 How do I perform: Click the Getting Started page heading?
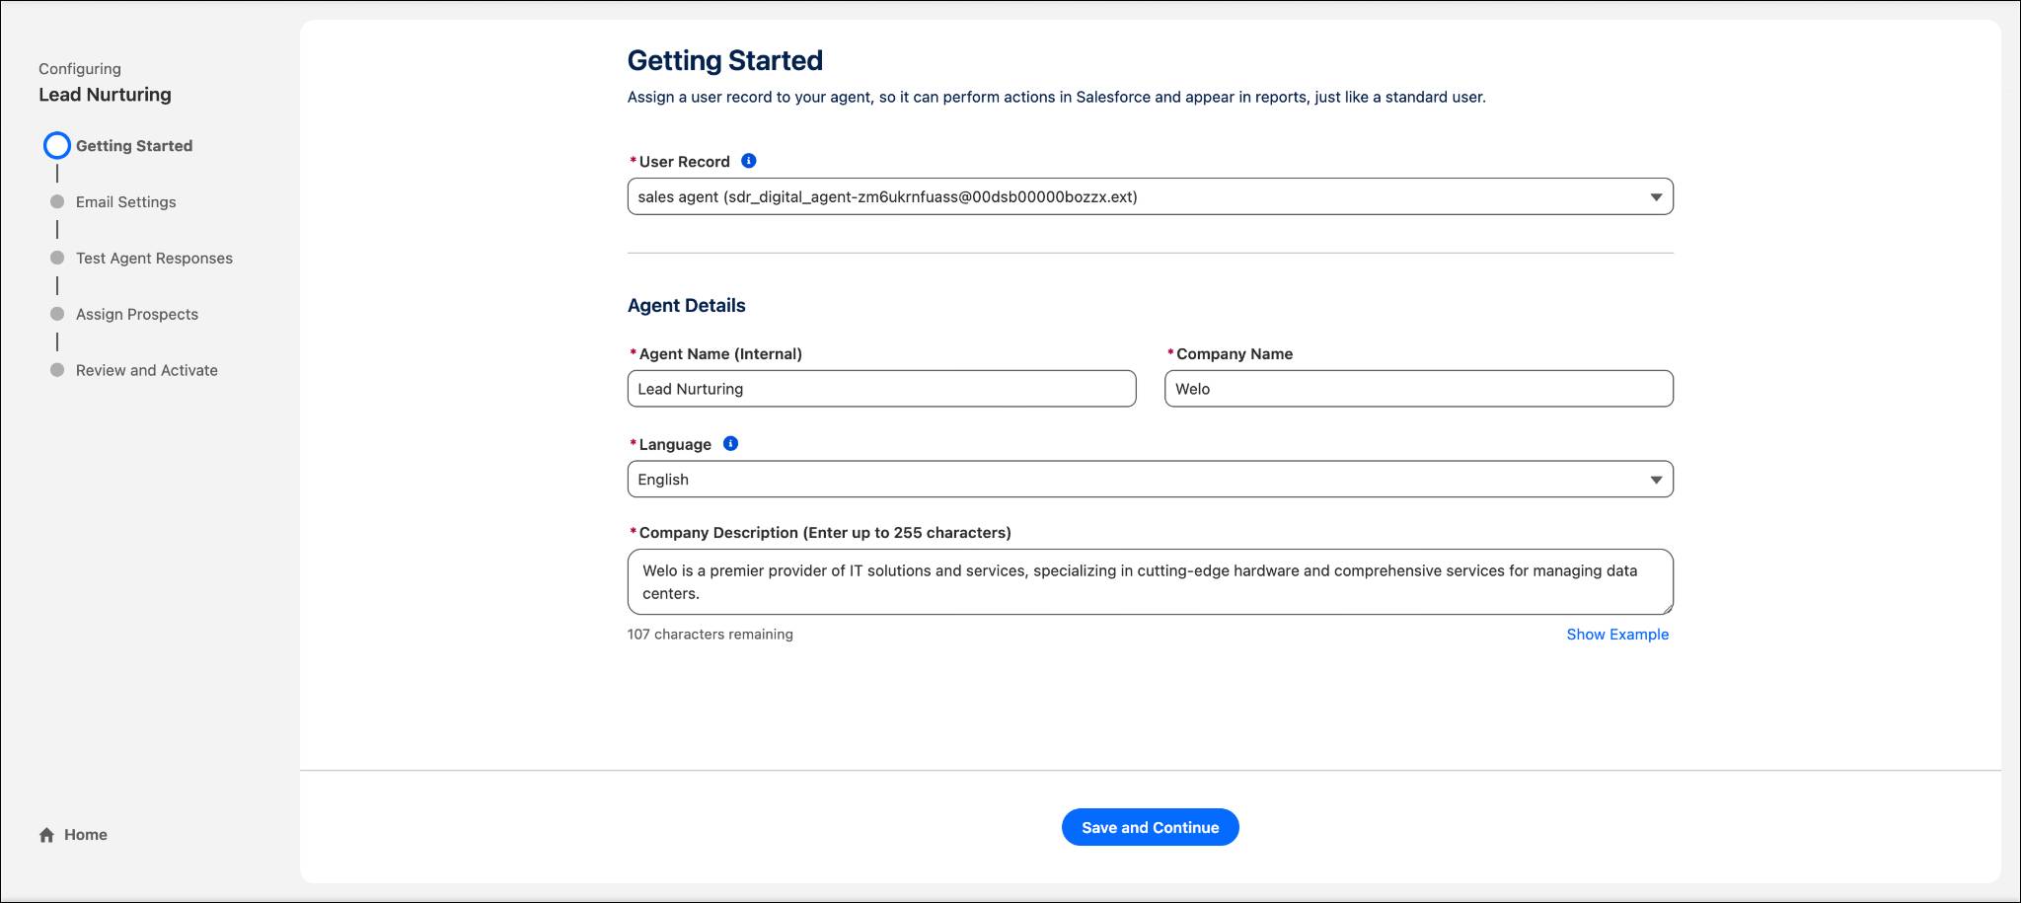[725, 61]
